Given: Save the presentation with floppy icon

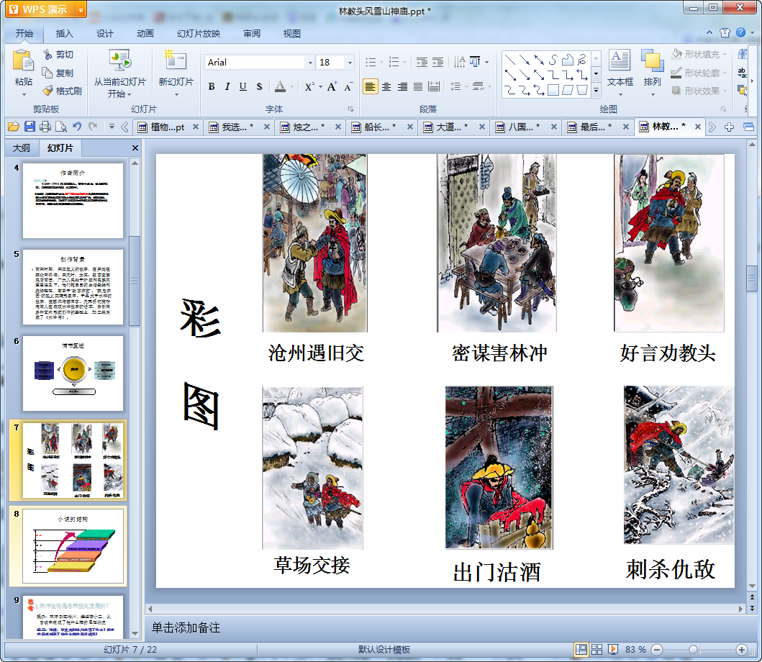Looking at the screenshot, I should click(30, 127).
